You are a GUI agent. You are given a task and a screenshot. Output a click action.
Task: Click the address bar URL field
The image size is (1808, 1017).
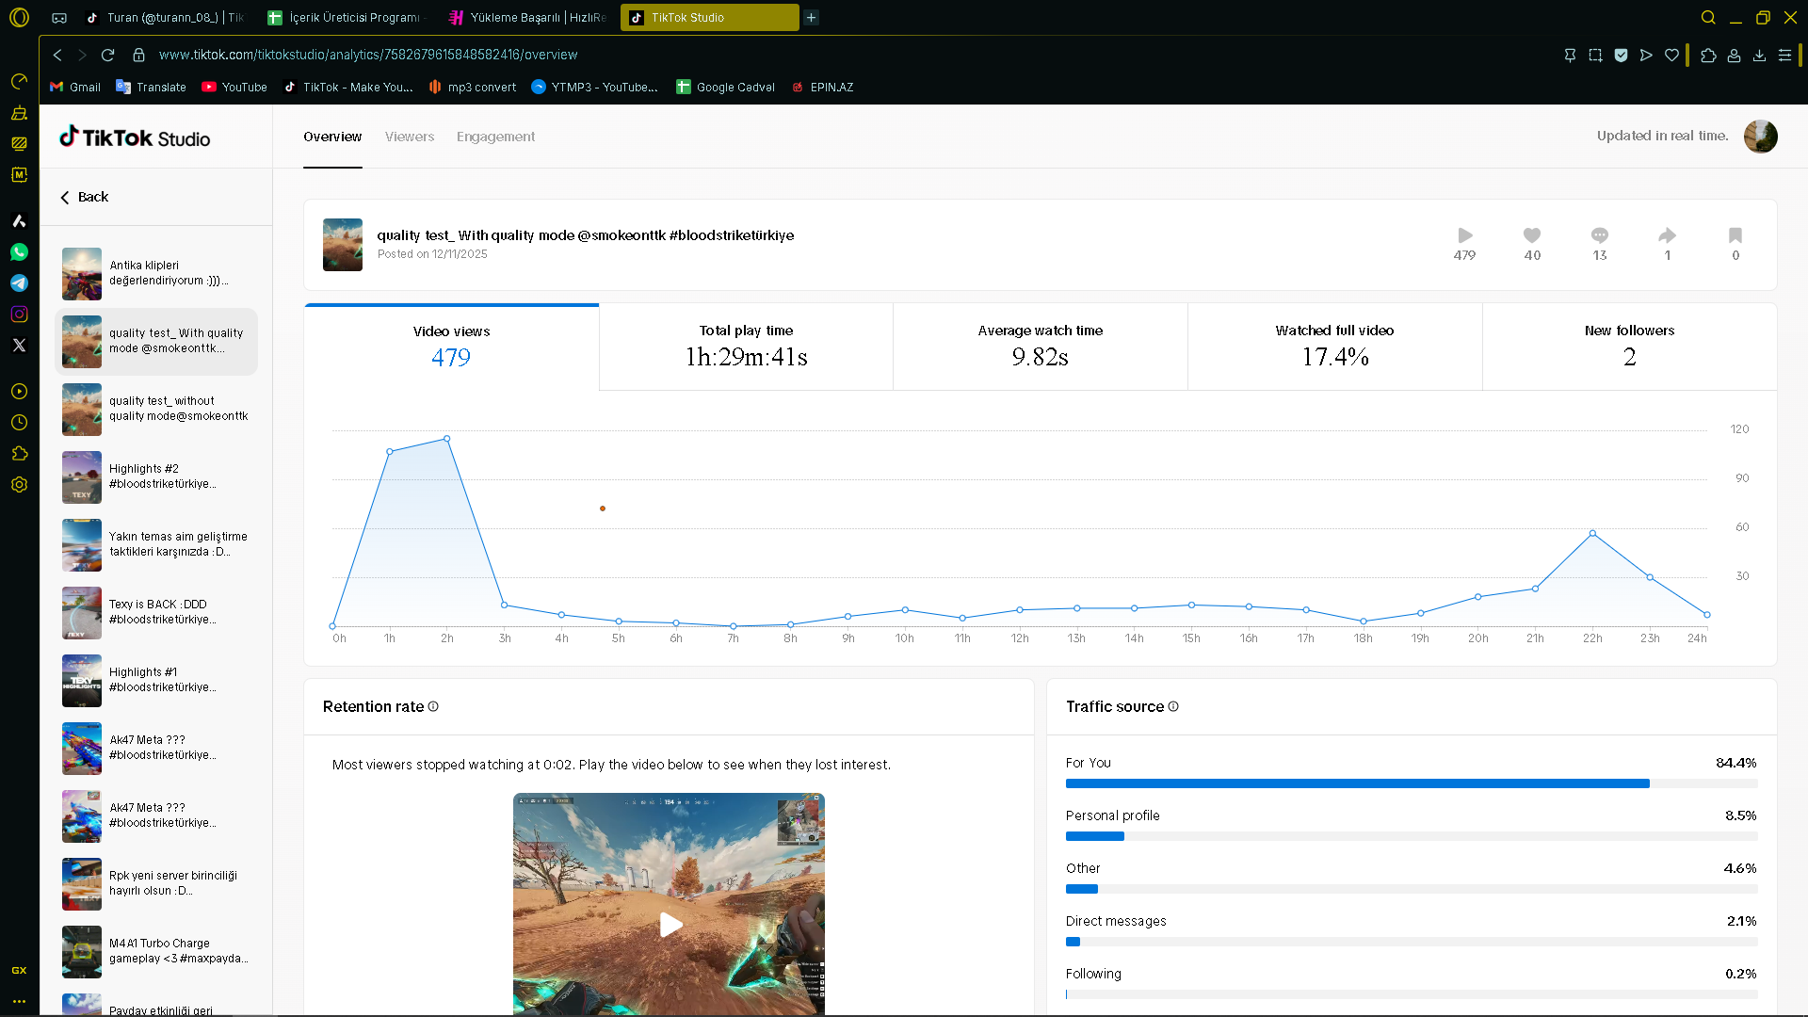point(367,55)
